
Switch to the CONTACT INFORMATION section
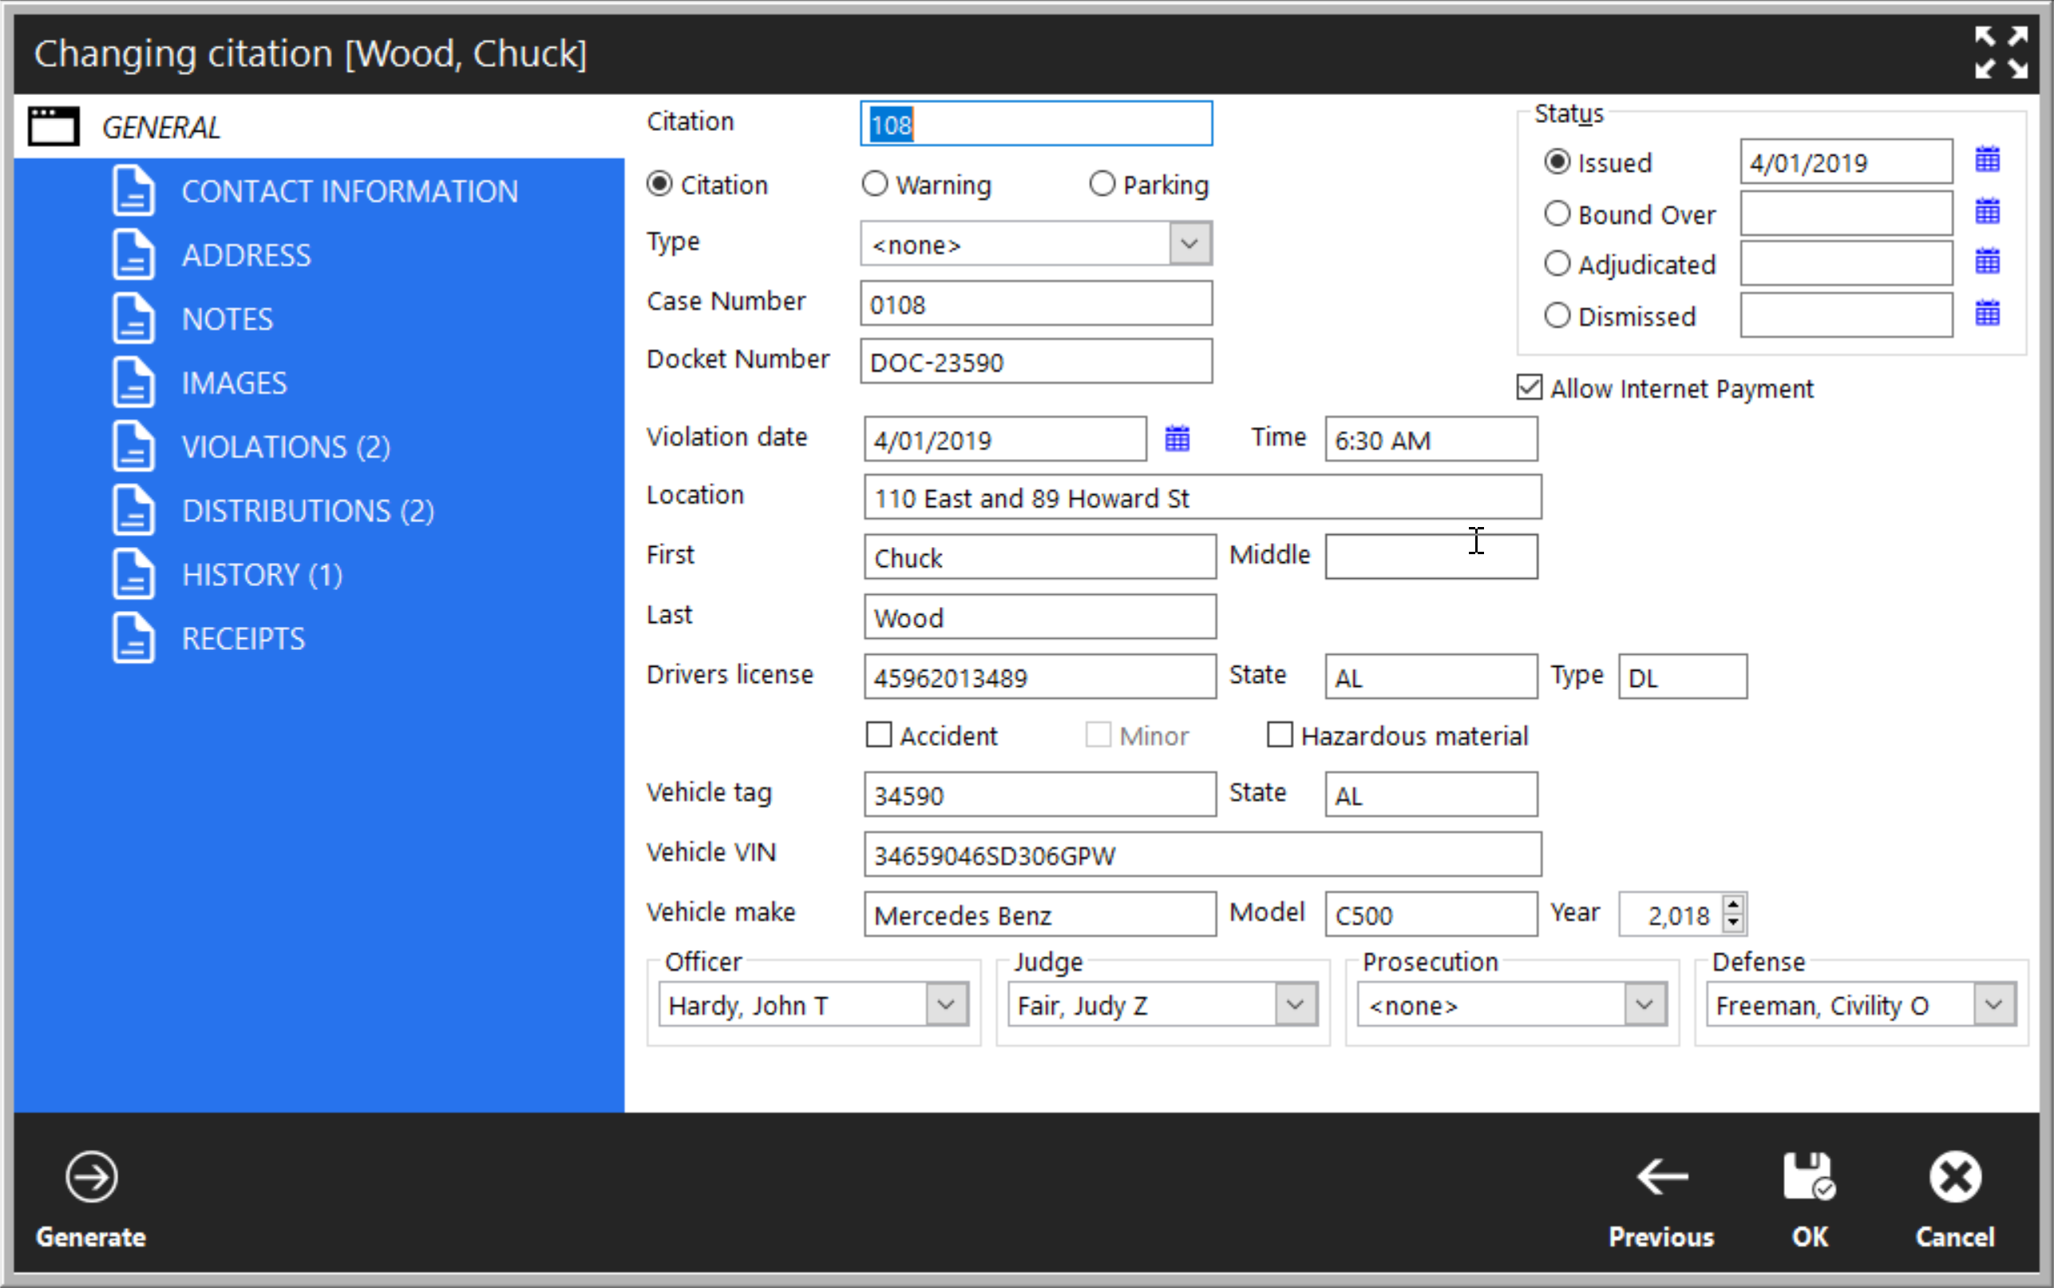pyautogui.click(x=349, y=192)
